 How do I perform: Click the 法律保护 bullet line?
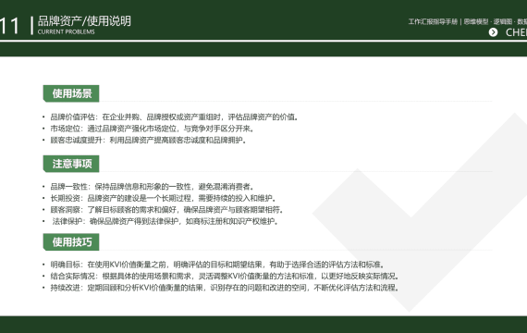pyautogui.click(x=161, y=221)
